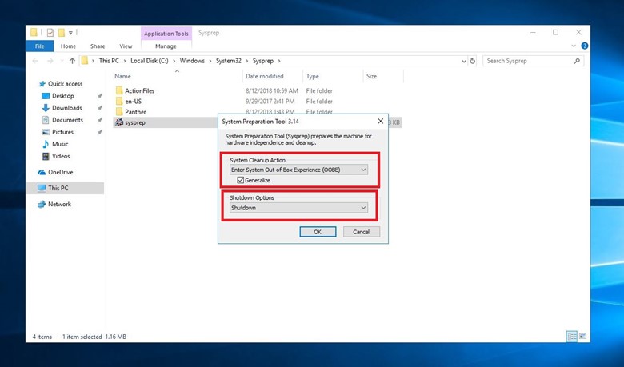The image size is (624, 367).
Task: Go up one folder with up arrow
Action: click(73, 61)
